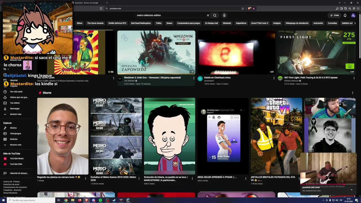Viewport: 361px width, 203px height.
Task: Open options menu for Estafa en CineHoyts video
Action: pos(274,78)
